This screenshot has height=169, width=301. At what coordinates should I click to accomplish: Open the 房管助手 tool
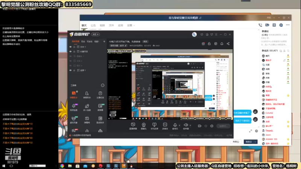tap(87, 95)
